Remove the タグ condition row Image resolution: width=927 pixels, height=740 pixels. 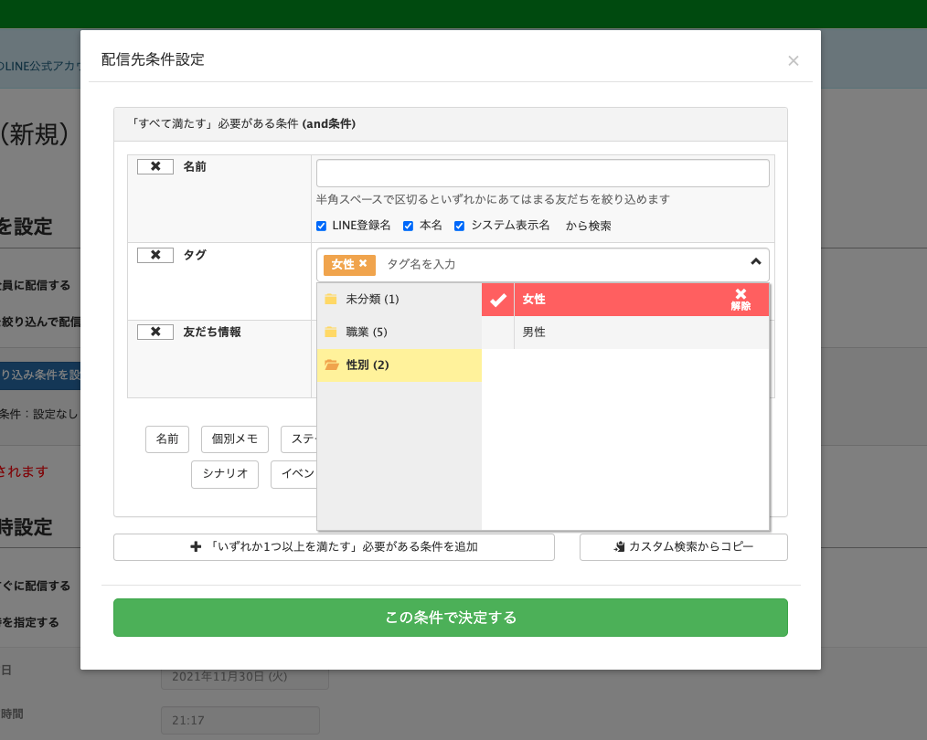tap(154, 255)
